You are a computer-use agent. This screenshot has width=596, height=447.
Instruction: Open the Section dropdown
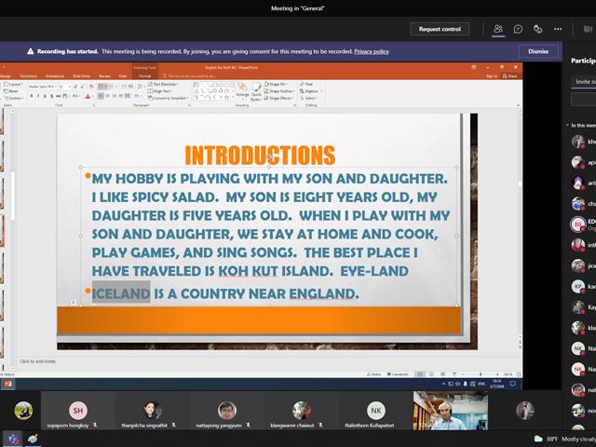[13, 98]
